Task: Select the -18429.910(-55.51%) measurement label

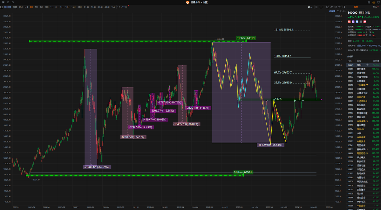Action: coord(270,145)
